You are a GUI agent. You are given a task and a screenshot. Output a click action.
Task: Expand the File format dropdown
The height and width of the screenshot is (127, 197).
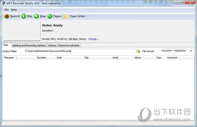click(191, 51)
